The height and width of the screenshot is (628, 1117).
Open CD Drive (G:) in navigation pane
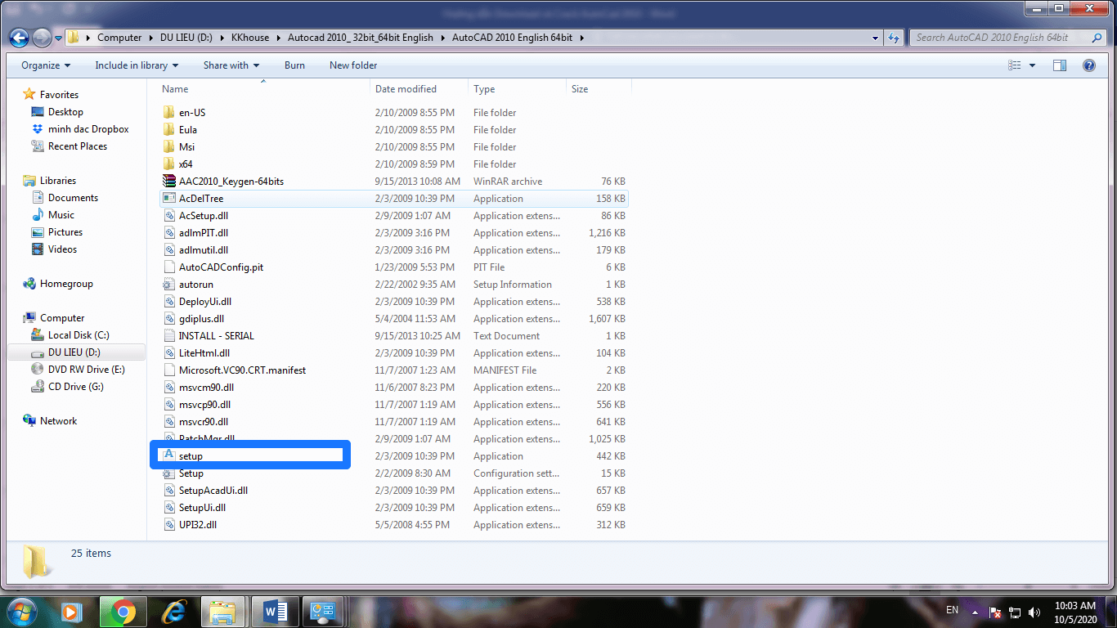76,387
